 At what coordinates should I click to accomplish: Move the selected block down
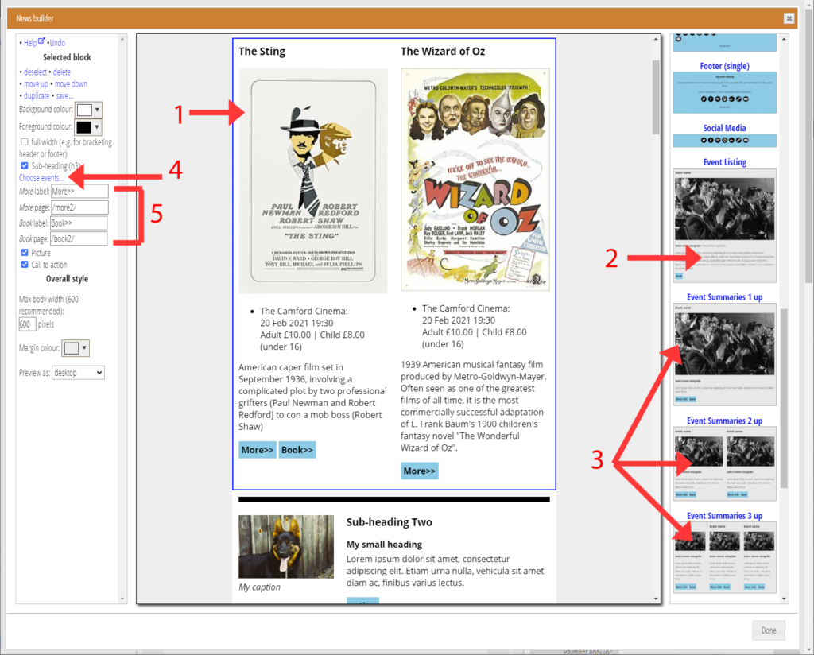pyautogui.click(x=71, y=84)
